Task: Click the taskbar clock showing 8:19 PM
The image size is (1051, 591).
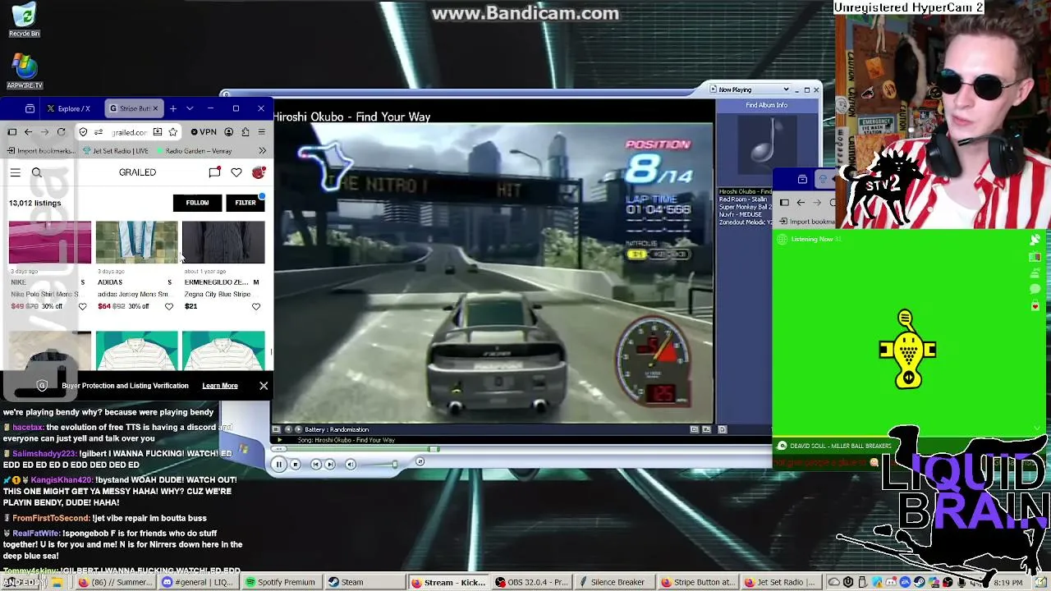Action: (1007, 583)
